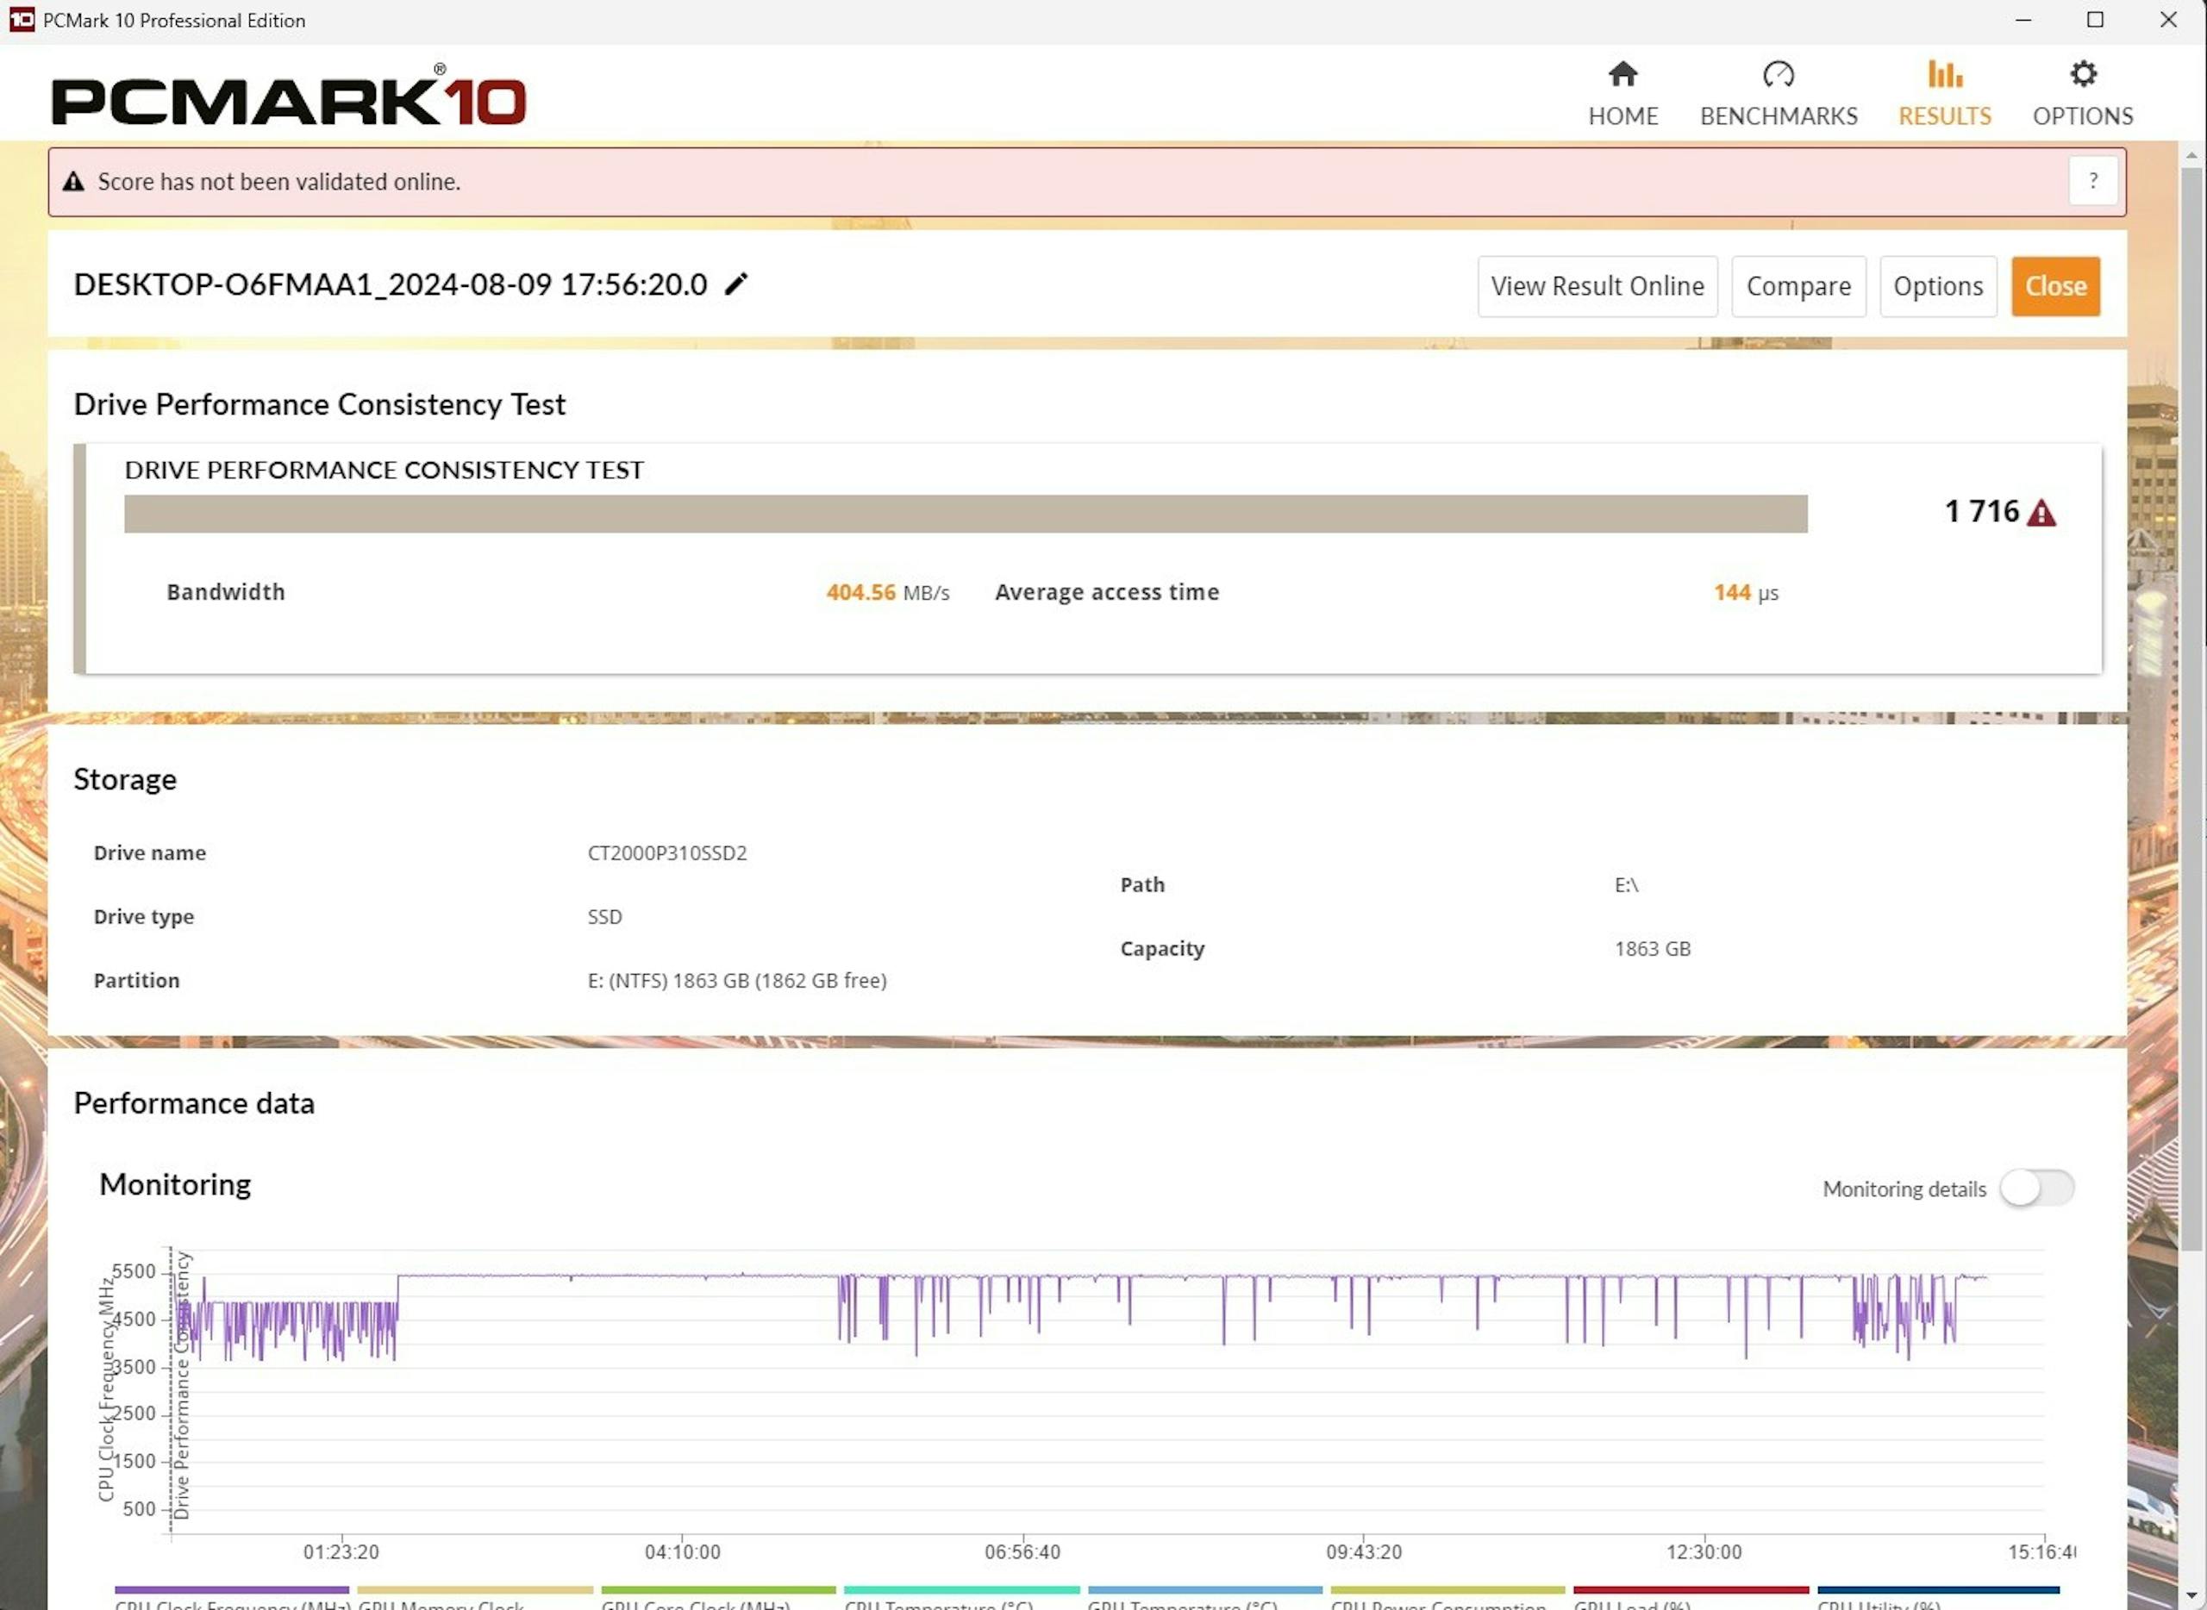Click the 5500 MHz axis label

coord(134,1272)
